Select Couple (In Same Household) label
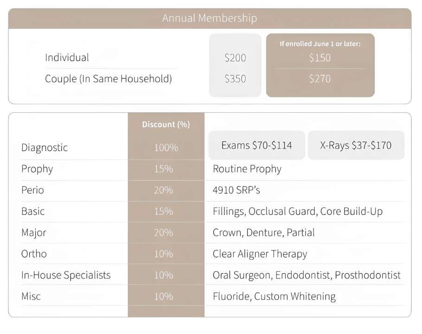 [108, 79]
